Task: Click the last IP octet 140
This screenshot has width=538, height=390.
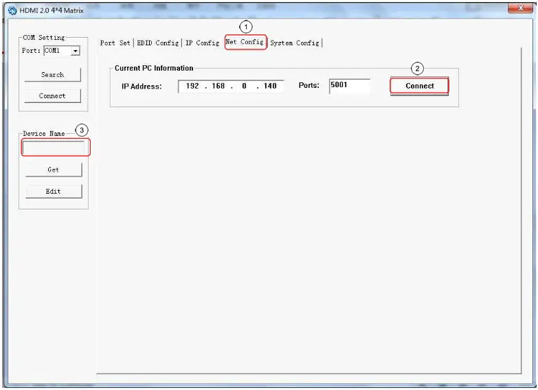Action: 270,86
